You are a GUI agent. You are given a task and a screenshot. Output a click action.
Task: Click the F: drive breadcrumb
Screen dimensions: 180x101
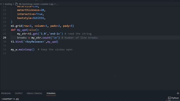[1, 4]
